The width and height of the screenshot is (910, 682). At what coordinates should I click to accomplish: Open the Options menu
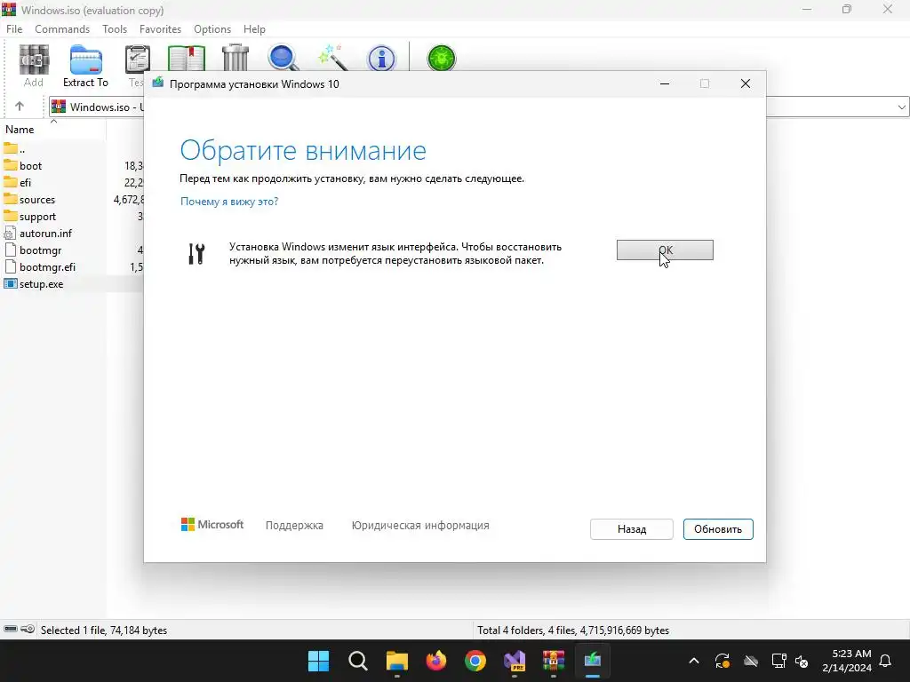212,29
